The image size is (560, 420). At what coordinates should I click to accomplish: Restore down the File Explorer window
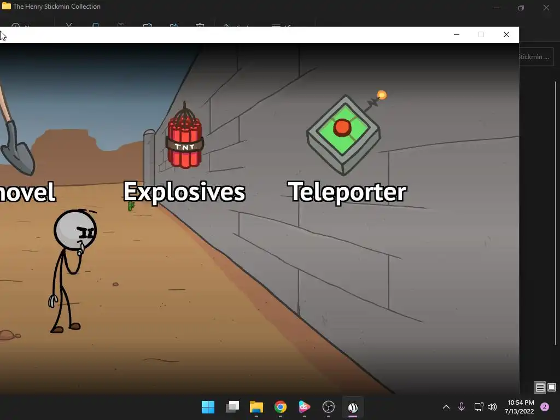click(x=521, y=8)
